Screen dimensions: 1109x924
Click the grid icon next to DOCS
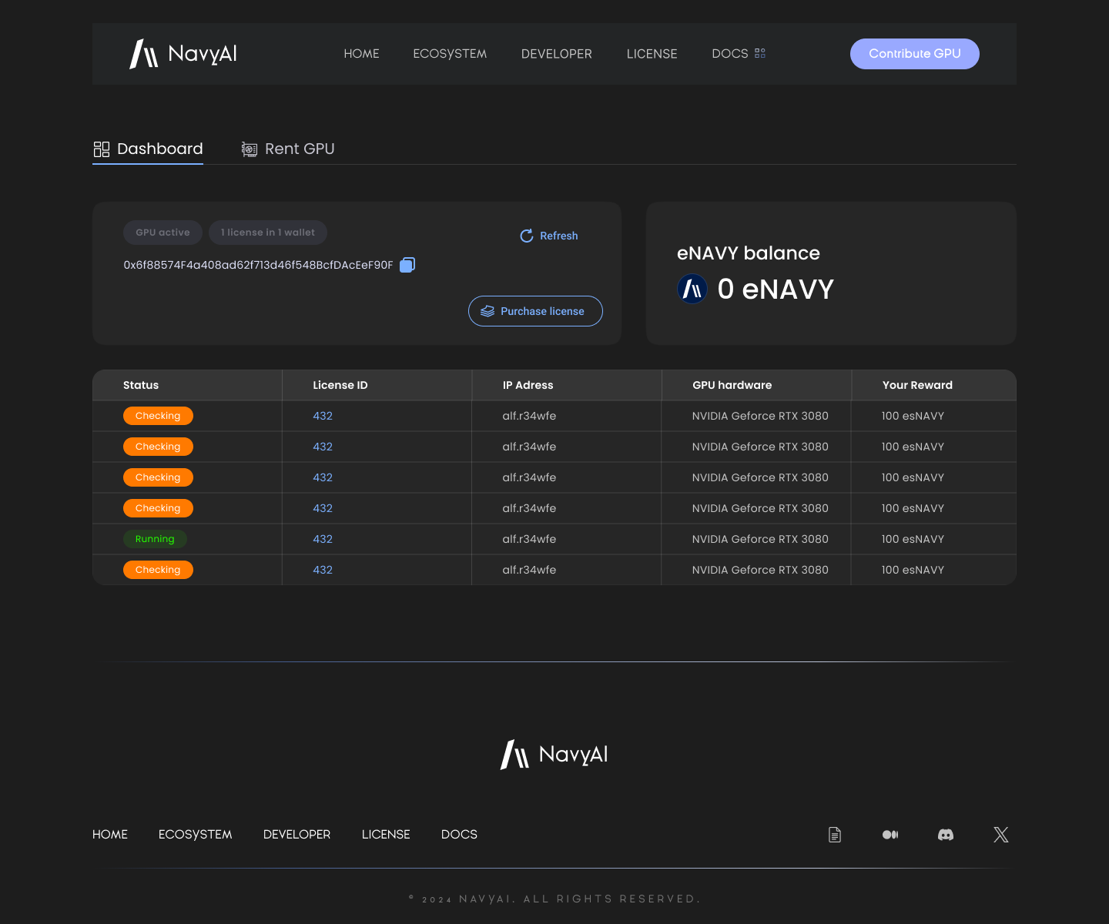click(x=760, y=54)
